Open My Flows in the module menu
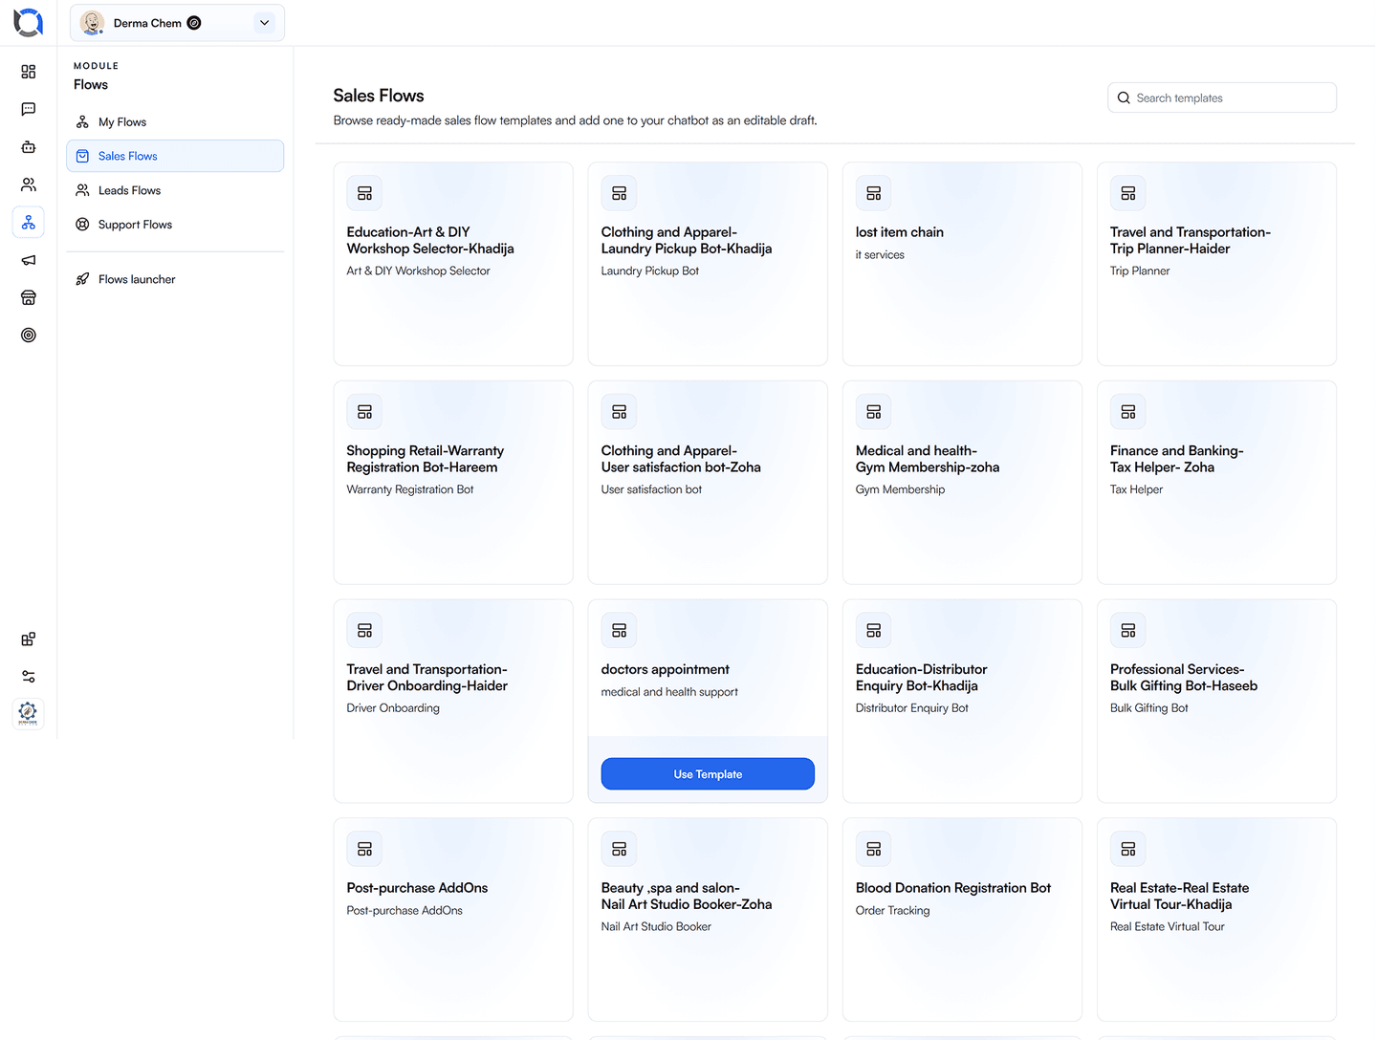This screenshot has width=1377, height=1040. point(175,122)
